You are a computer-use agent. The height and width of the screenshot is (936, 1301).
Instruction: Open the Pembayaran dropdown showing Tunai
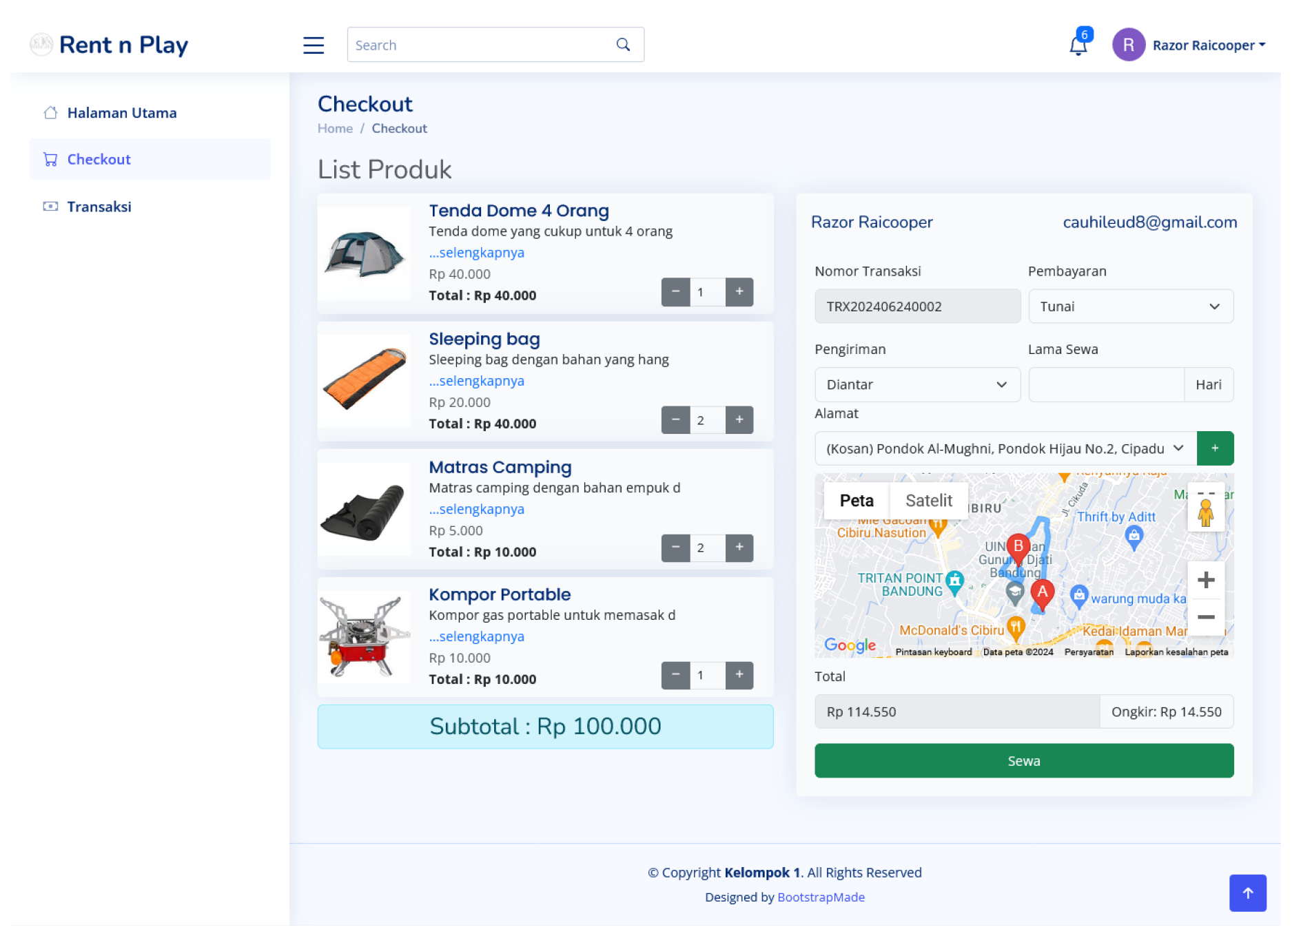coord(1130,306)
